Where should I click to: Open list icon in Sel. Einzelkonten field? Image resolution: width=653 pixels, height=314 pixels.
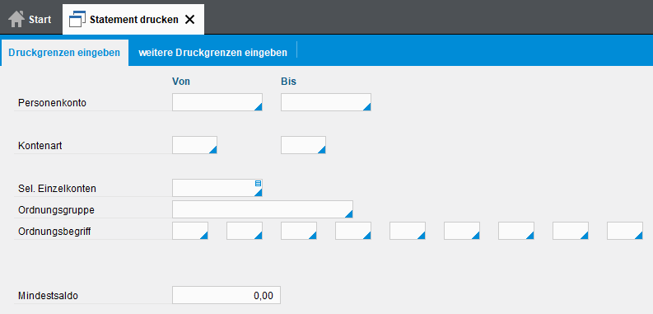pyautogui.click(x=259, y=183)
